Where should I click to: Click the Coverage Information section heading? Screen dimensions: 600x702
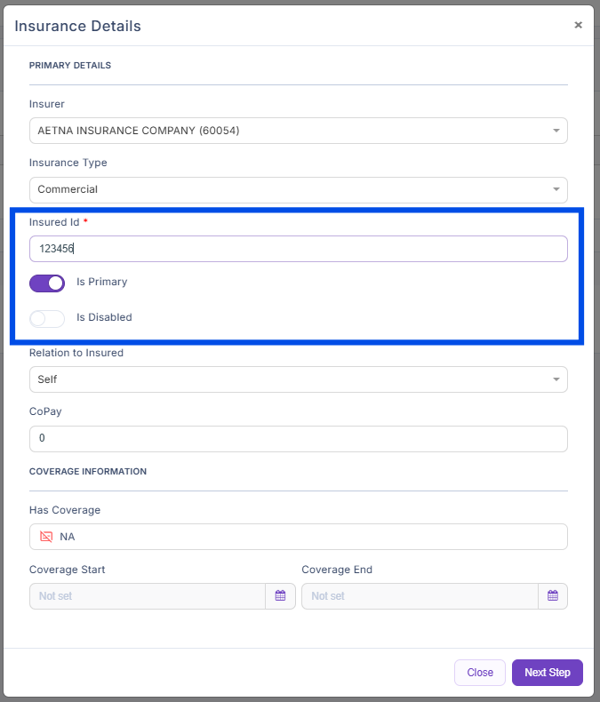click(88, 472)
